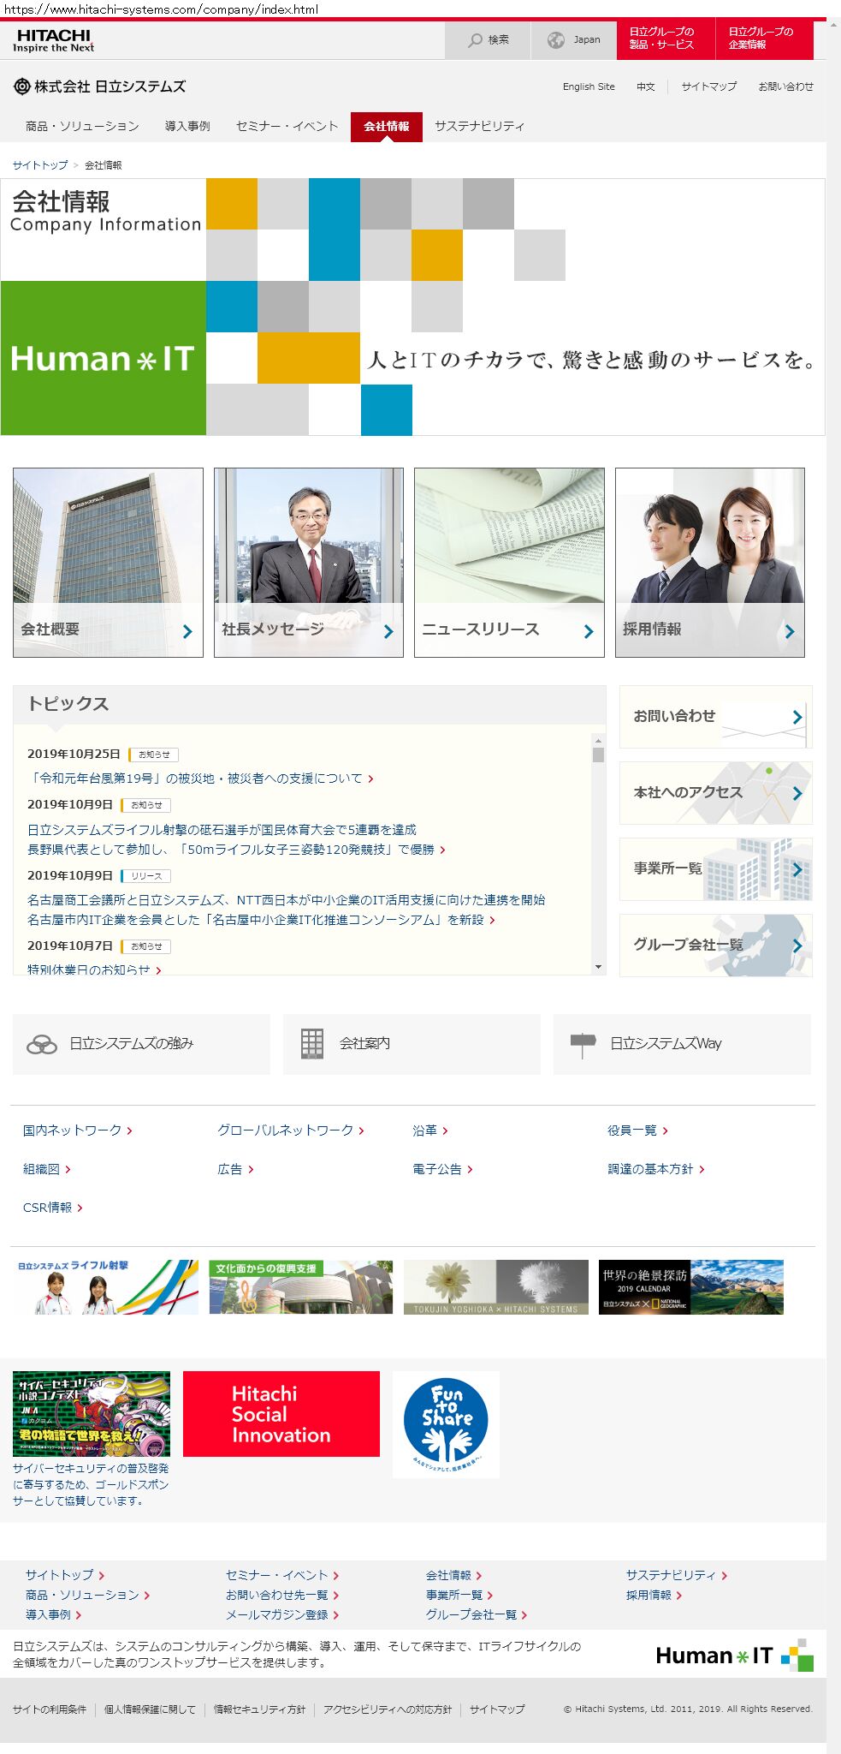Open the サステナビリティ navigation tab
The width and height of the screenshot is (841, 1754).
pyautogui.click(x=479, y=126)
